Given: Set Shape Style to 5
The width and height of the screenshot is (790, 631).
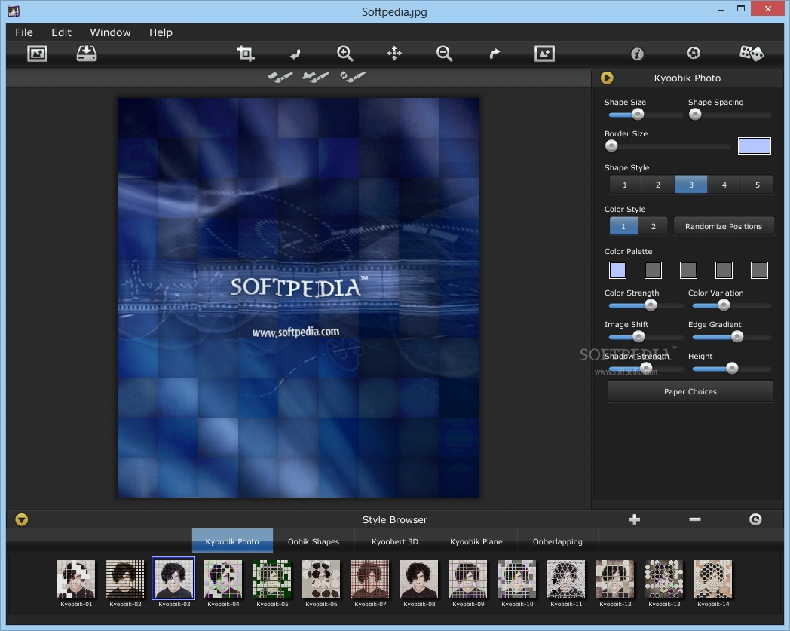Looking at the screenshot, I should pos(758,185).
